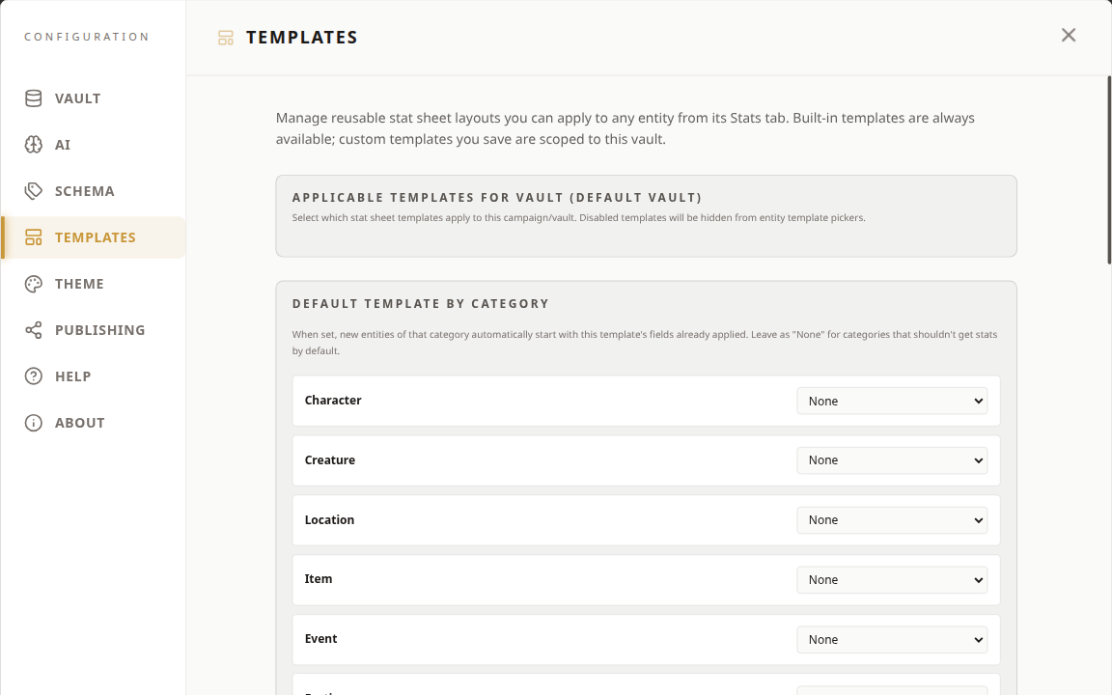1112x695 pixels.
Task: Show the About section
Action: 94,423
